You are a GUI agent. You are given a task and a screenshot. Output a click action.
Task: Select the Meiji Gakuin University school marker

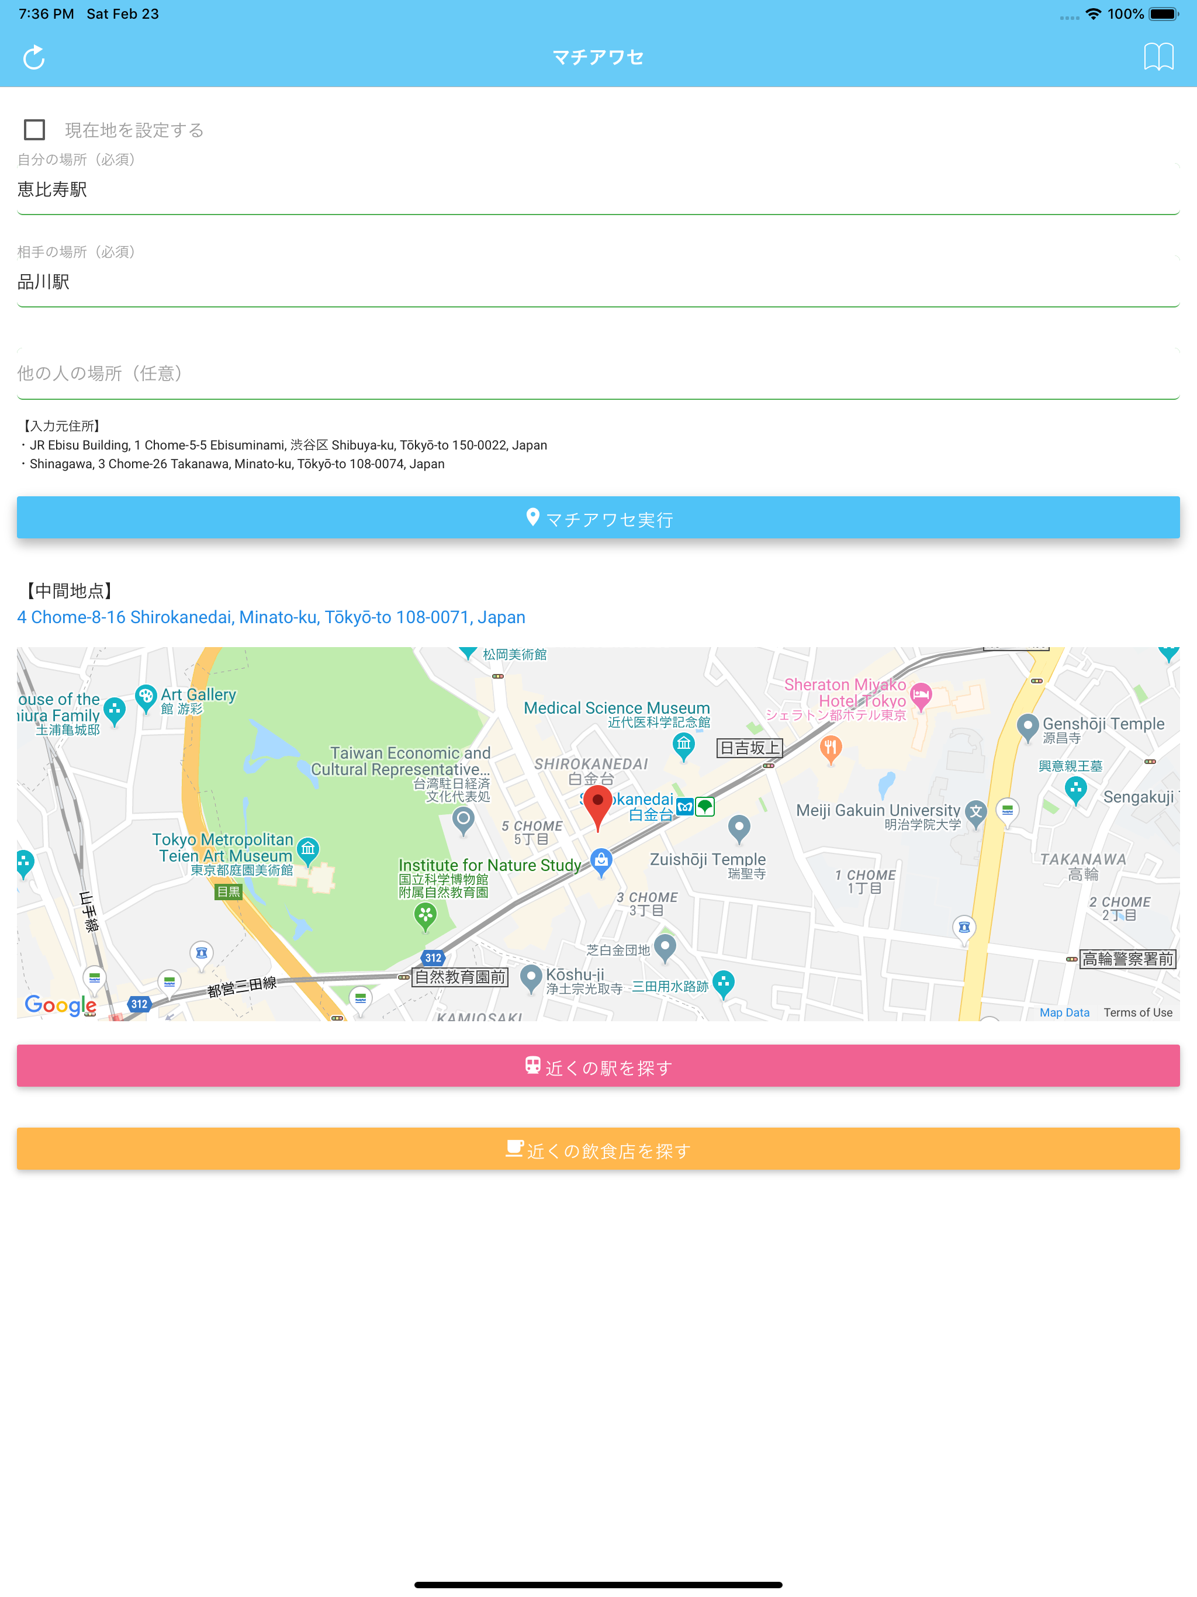click(976, 814)
